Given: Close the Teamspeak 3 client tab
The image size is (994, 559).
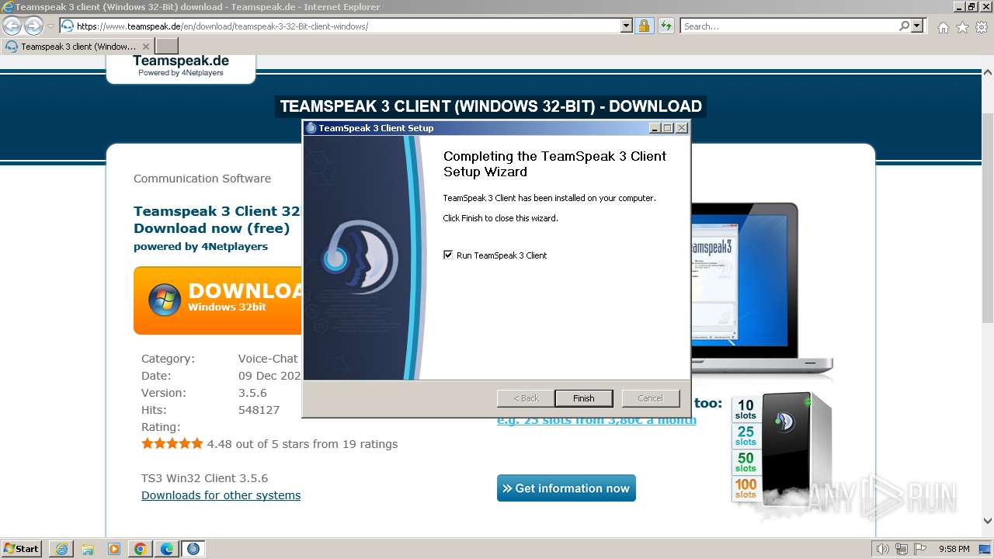Looking at the screenshot, I should [x=145, y=46].
